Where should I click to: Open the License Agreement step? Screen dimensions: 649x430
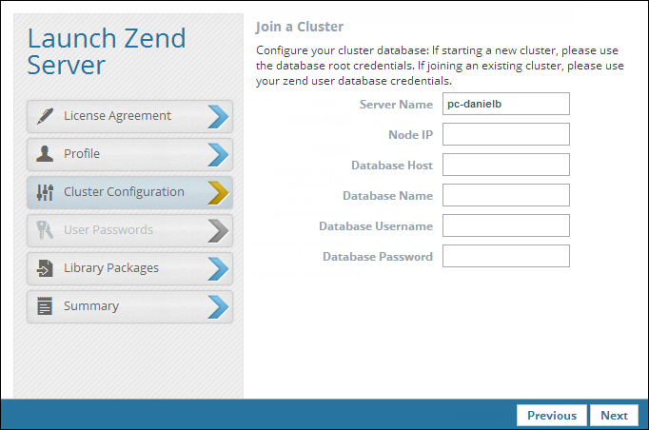(x=117, y=116)
